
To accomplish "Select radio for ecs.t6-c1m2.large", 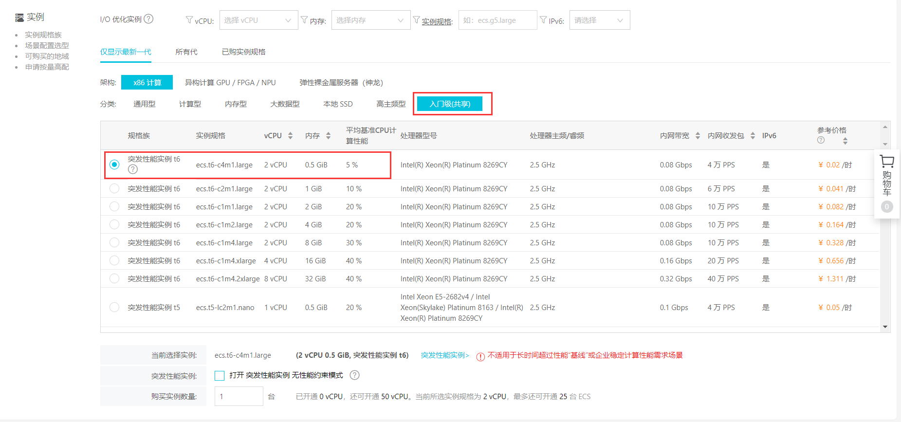I will pos(114,224).
